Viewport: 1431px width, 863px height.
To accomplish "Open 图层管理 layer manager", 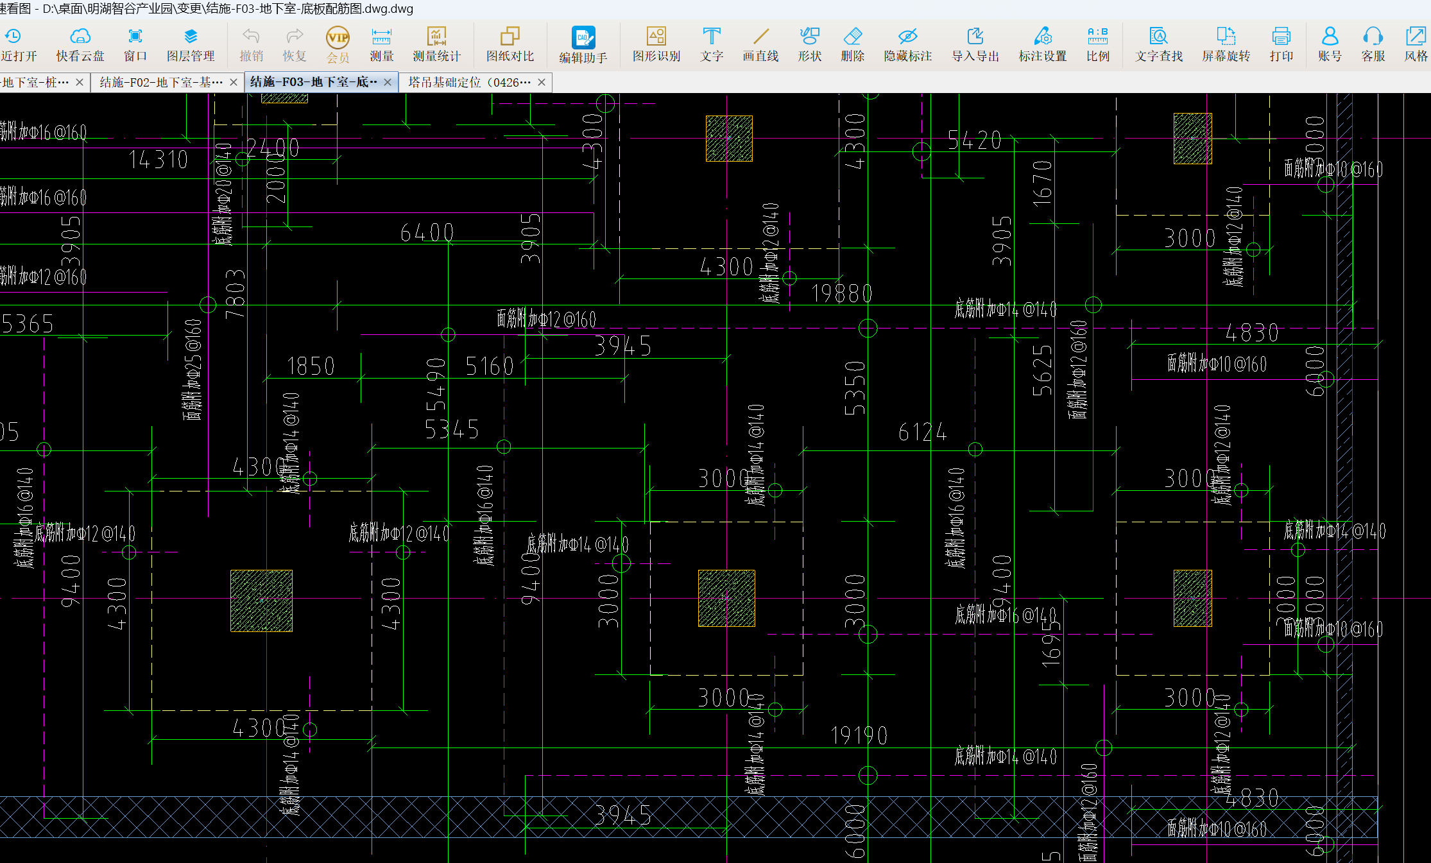I will (191, 45).
